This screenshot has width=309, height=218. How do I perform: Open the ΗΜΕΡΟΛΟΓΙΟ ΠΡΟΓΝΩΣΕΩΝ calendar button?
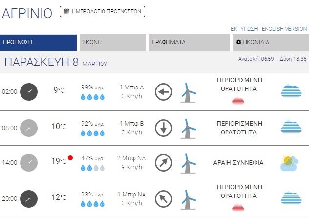pyautogui.click(x=103, y=11)
